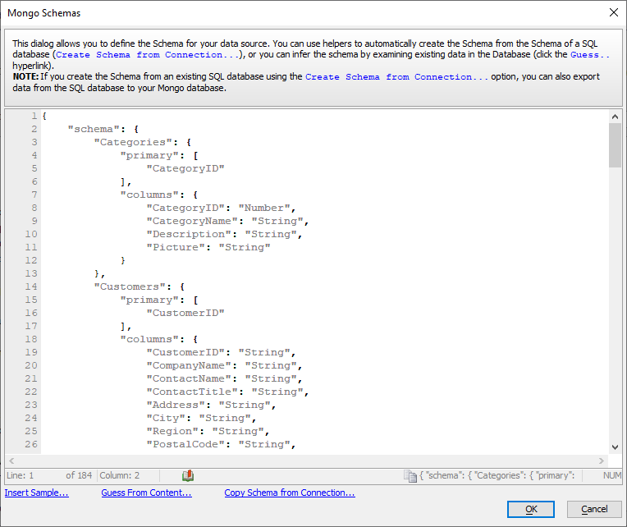Click the vertical scrollbar thumb

(615, 145)
